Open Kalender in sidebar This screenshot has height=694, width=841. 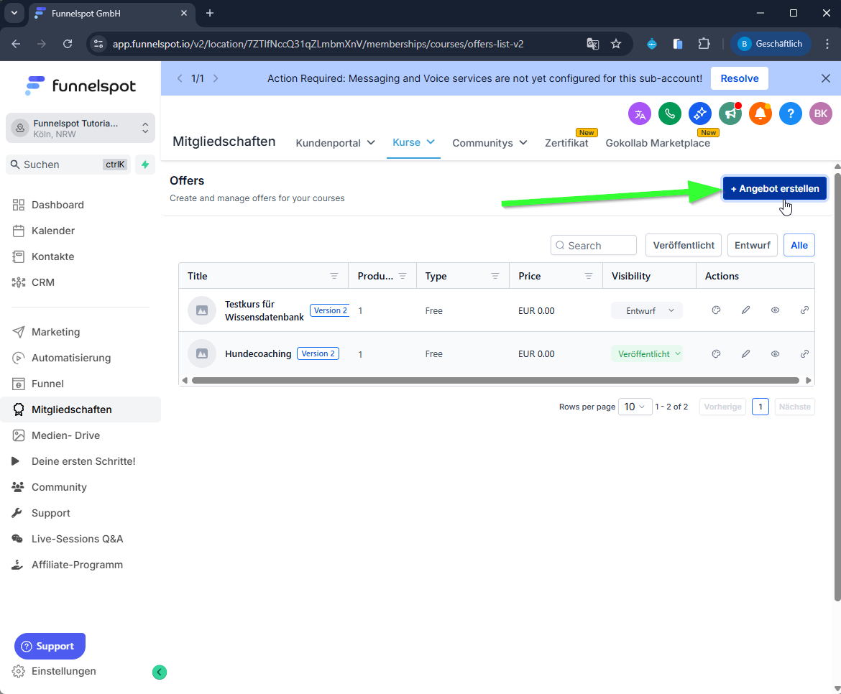point(53,231)
